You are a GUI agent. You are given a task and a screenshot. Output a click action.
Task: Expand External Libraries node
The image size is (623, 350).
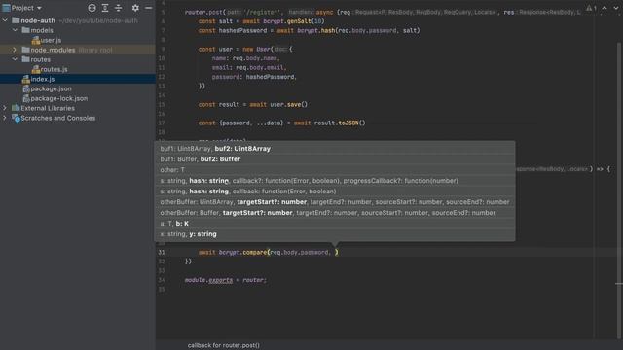[5, 108]
